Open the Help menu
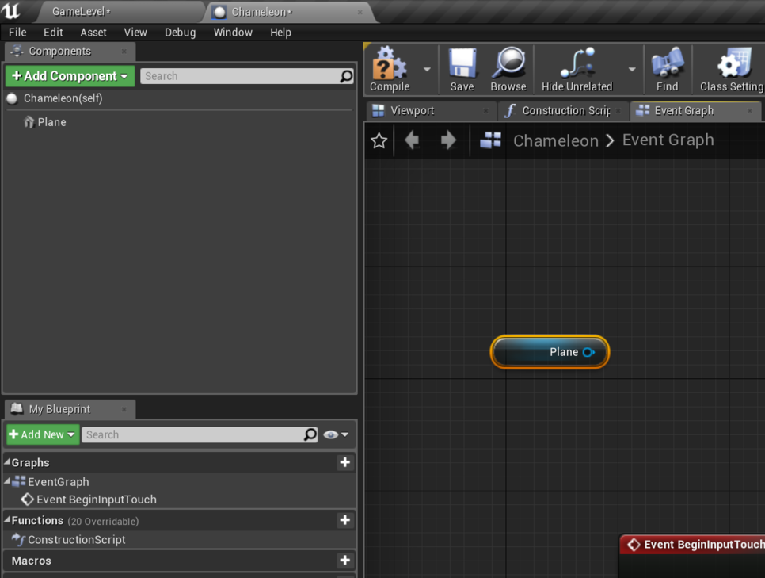The image size is (765, 578). point(280,33)
